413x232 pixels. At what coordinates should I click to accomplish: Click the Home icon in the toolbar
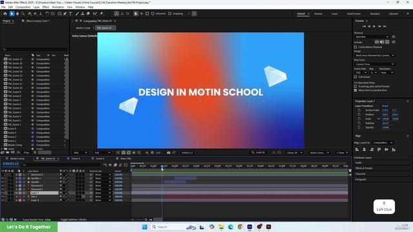point(5,14)
